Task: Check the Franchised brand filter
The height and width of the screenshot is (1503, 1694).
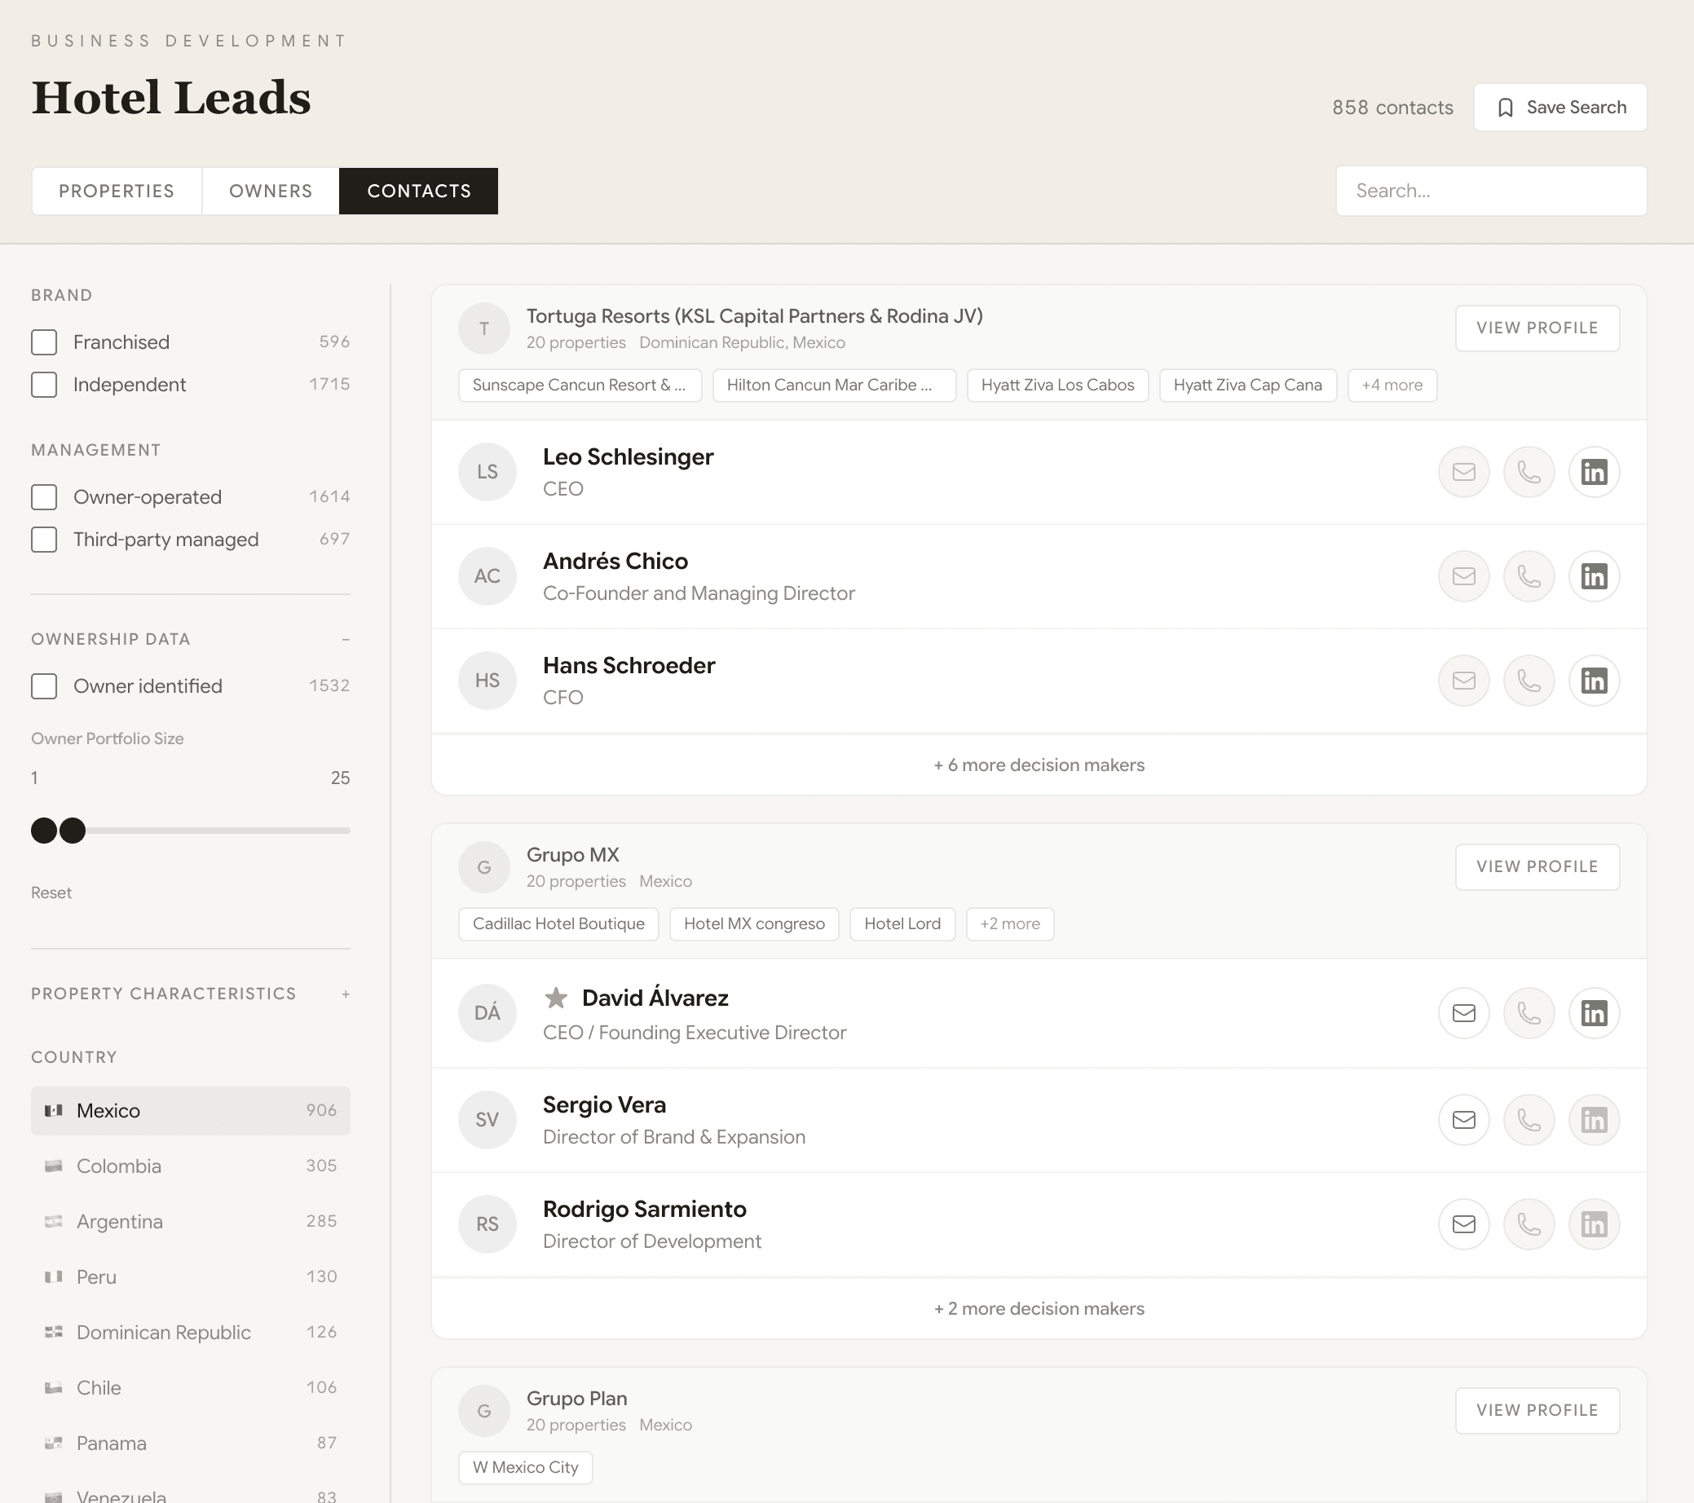Action: [x=44, y=342]
